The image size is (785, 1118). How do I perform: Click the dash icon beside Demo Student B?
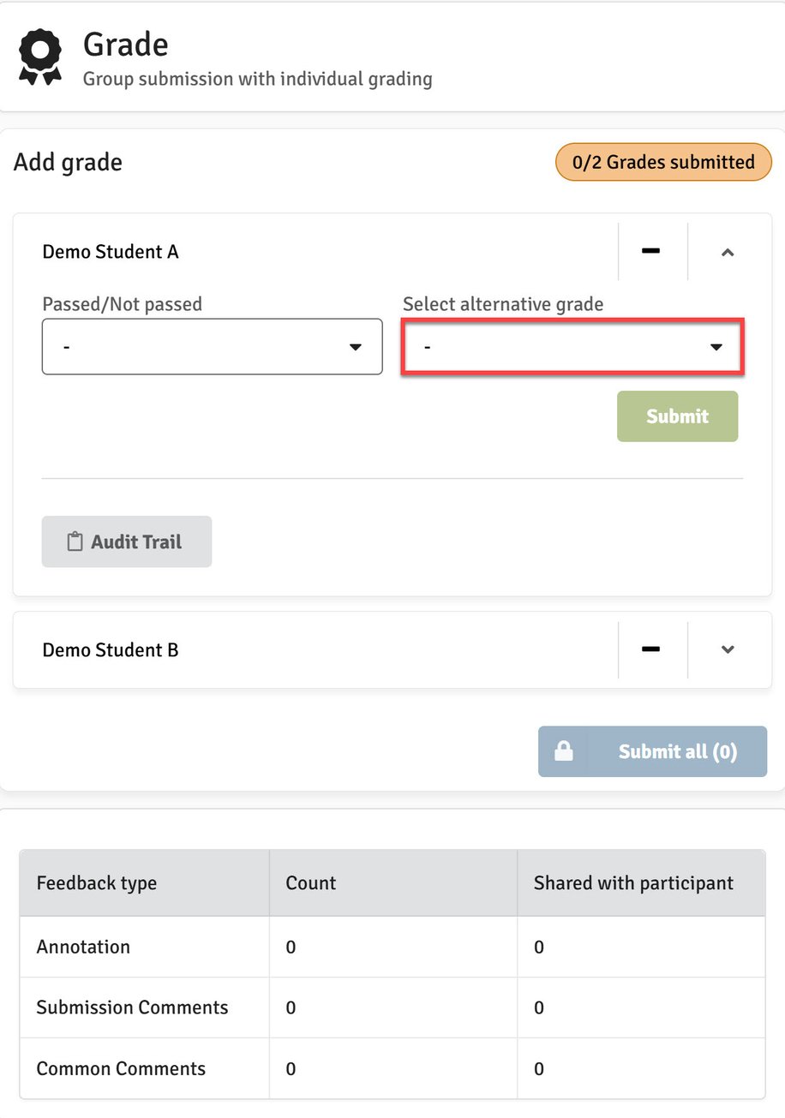(x=651, y=649)
